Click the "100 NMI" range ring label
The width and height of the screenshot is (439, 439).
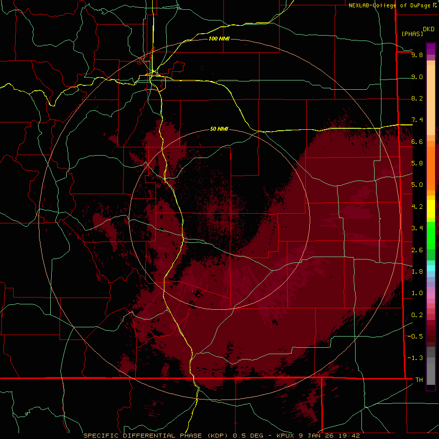pos(219,39)
